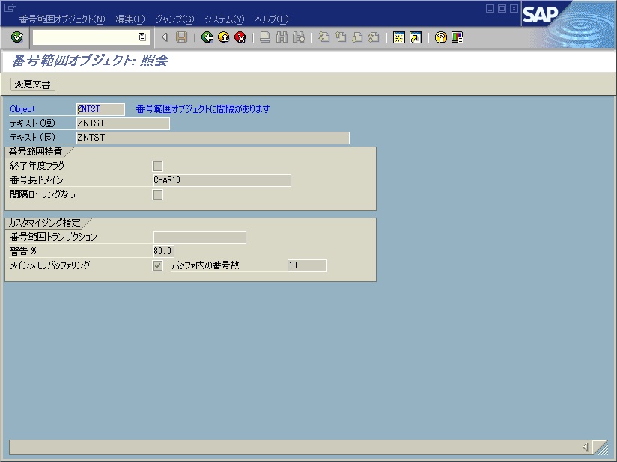The width and height of the screenshot is (617, 462).
Task: Expand the status bar arrow at bottom right
Action: coord(586,447)
